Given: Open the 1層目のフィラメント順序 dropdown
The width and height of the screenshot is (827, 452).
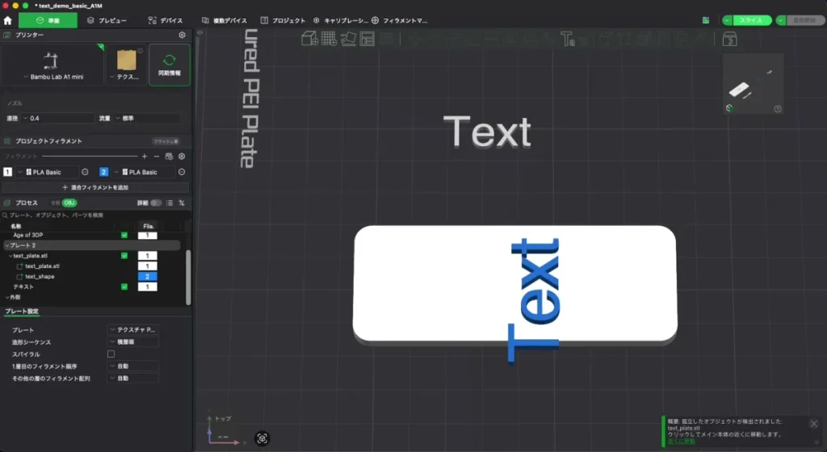Looking at the screenshot, I should click(133, 366).
